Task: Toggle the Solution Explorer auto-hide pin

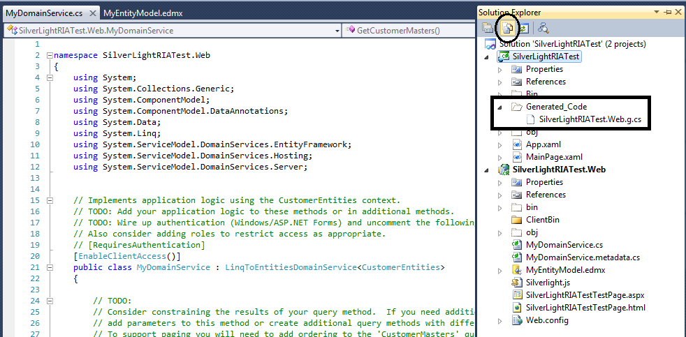Action: click(x=668, y=13)
